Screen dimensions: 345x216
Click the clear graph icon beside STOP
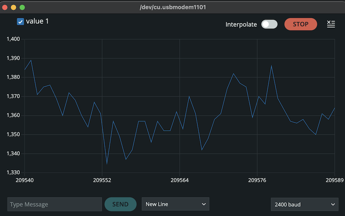coord(331,24)
